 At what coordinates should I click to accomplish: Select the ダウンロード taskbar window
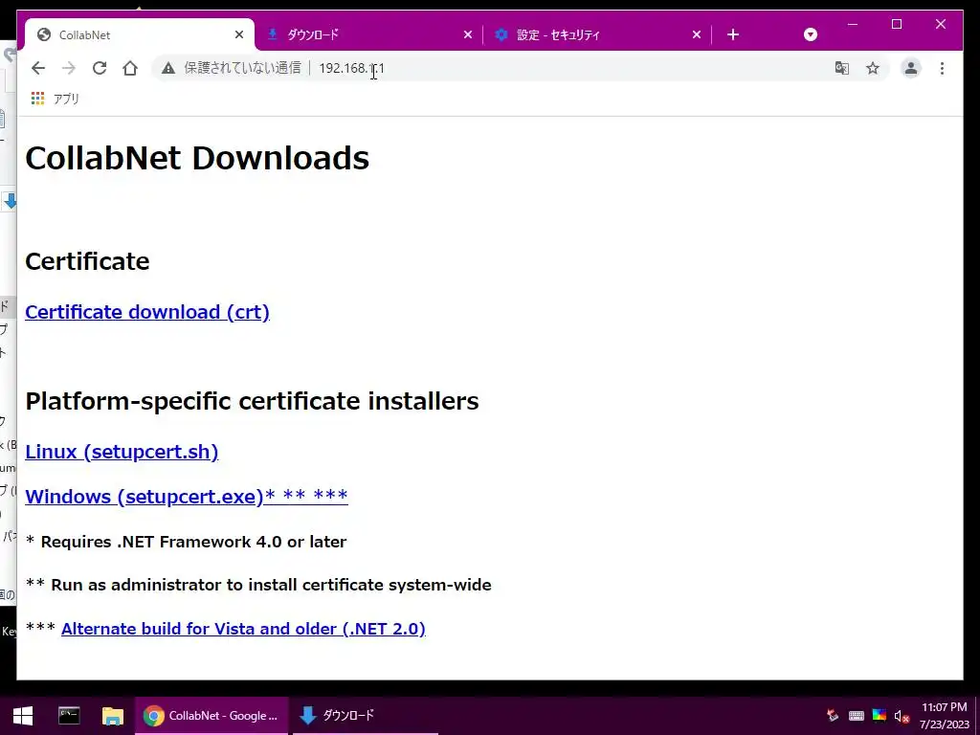(x=366, y=716)
